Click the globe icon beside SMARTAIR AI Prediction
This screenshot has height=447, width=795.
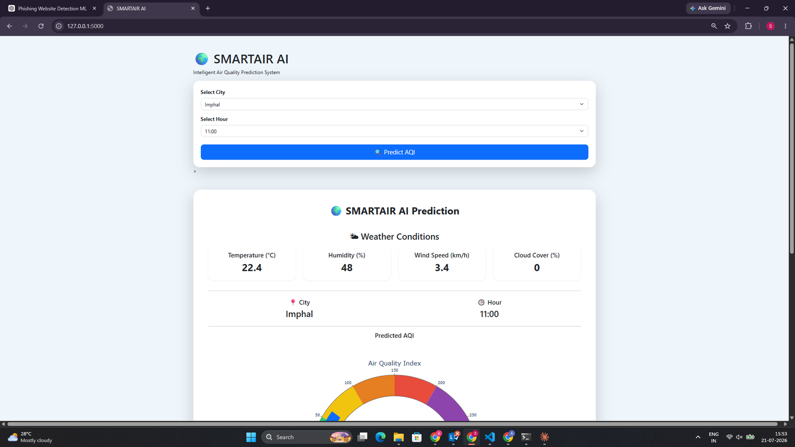point(336,211)
